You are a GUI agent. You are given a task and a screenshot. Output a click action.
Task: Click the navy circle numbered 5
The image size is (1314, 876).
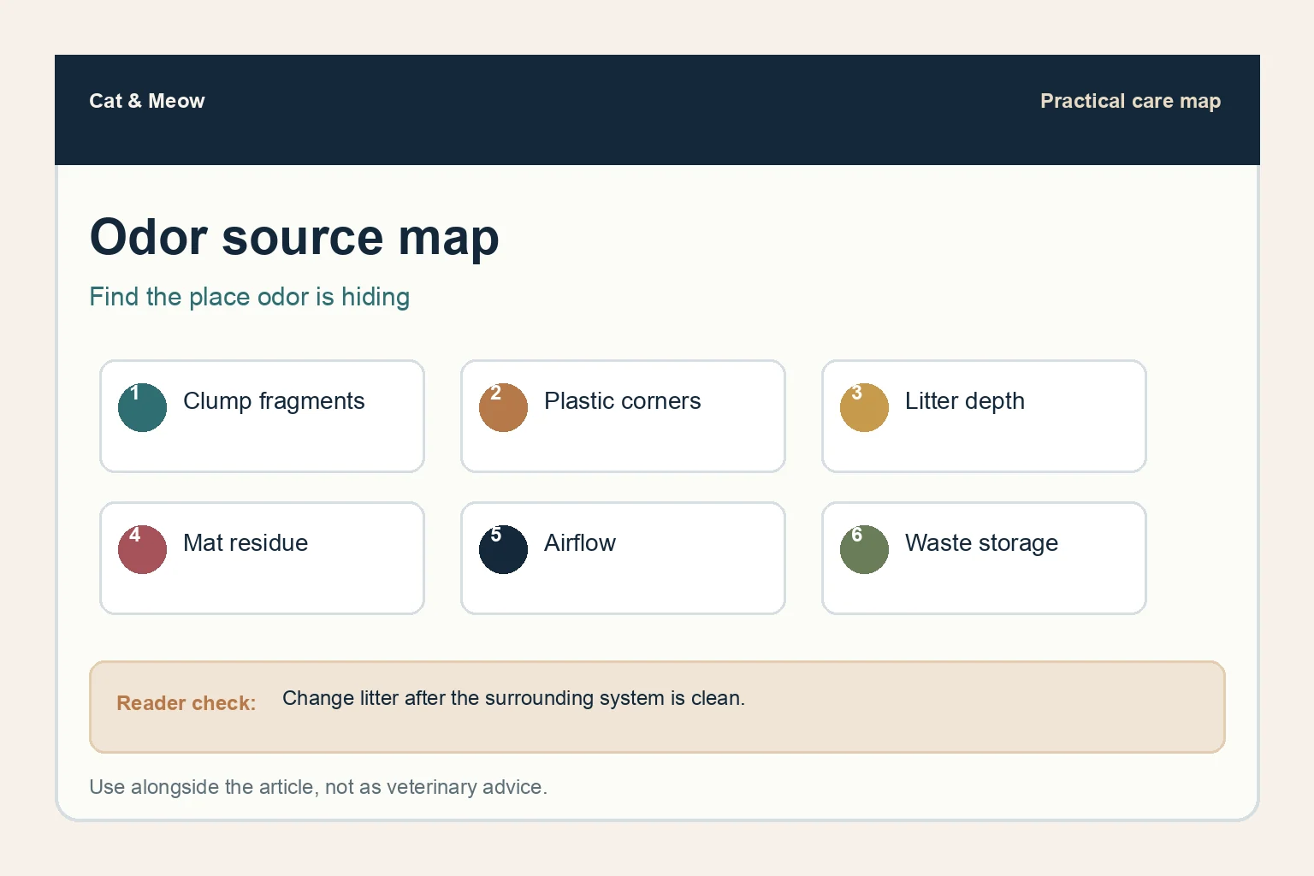click(503, 549)
